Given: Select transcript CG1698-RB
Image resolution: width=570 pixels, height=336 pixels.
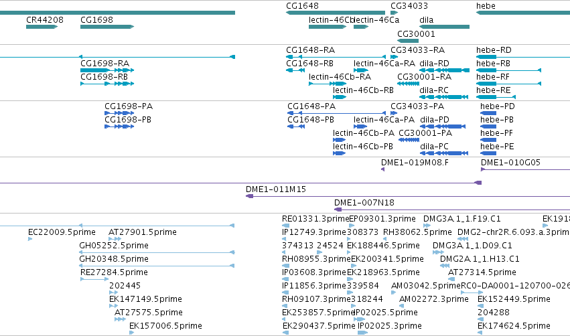Looking at the screenshot, I should pos(107,84).
